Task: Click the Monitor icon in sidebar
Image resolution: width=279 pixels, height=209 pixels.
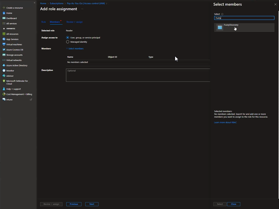Action: click(x=4, y=71)
